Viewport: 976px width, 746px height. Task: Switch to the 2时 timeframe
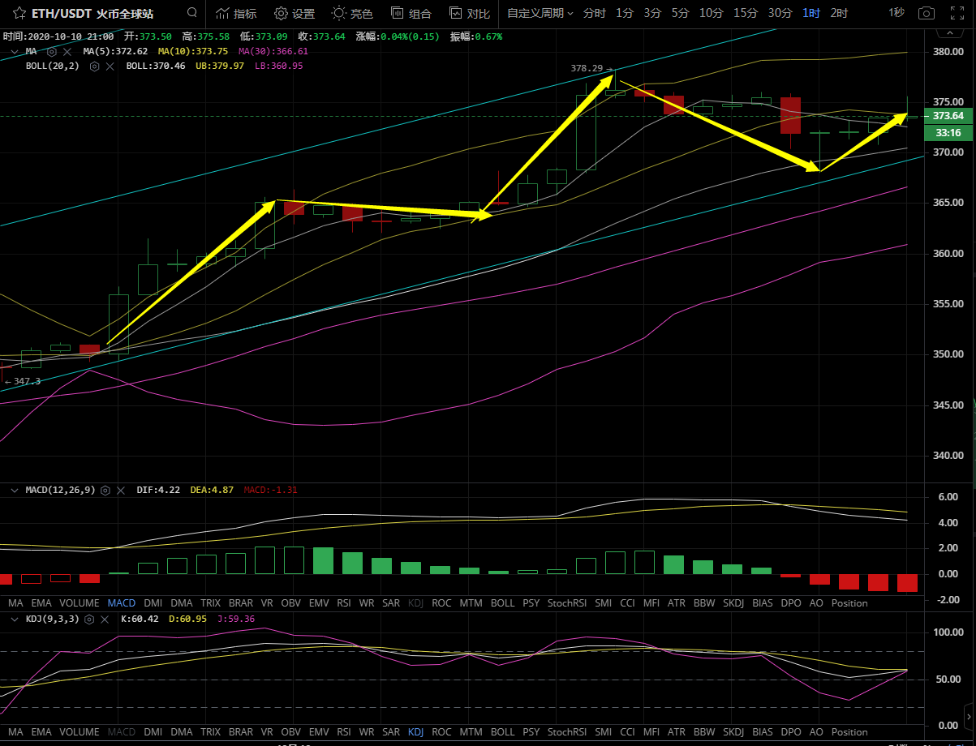pyautogui.click(x=839, y=13)
